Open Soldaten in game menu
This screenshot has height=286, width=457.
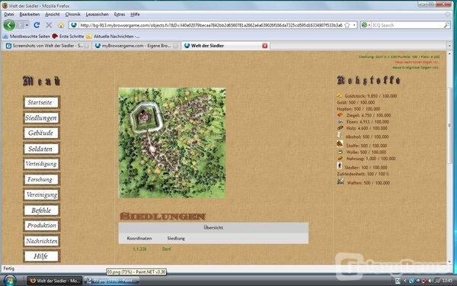[x=41, y=149]
